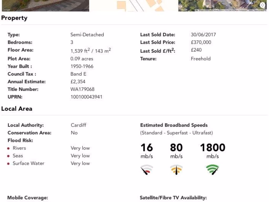
Task: Click the fullscreen icon on the aerial photo
Action: point(262,5)
